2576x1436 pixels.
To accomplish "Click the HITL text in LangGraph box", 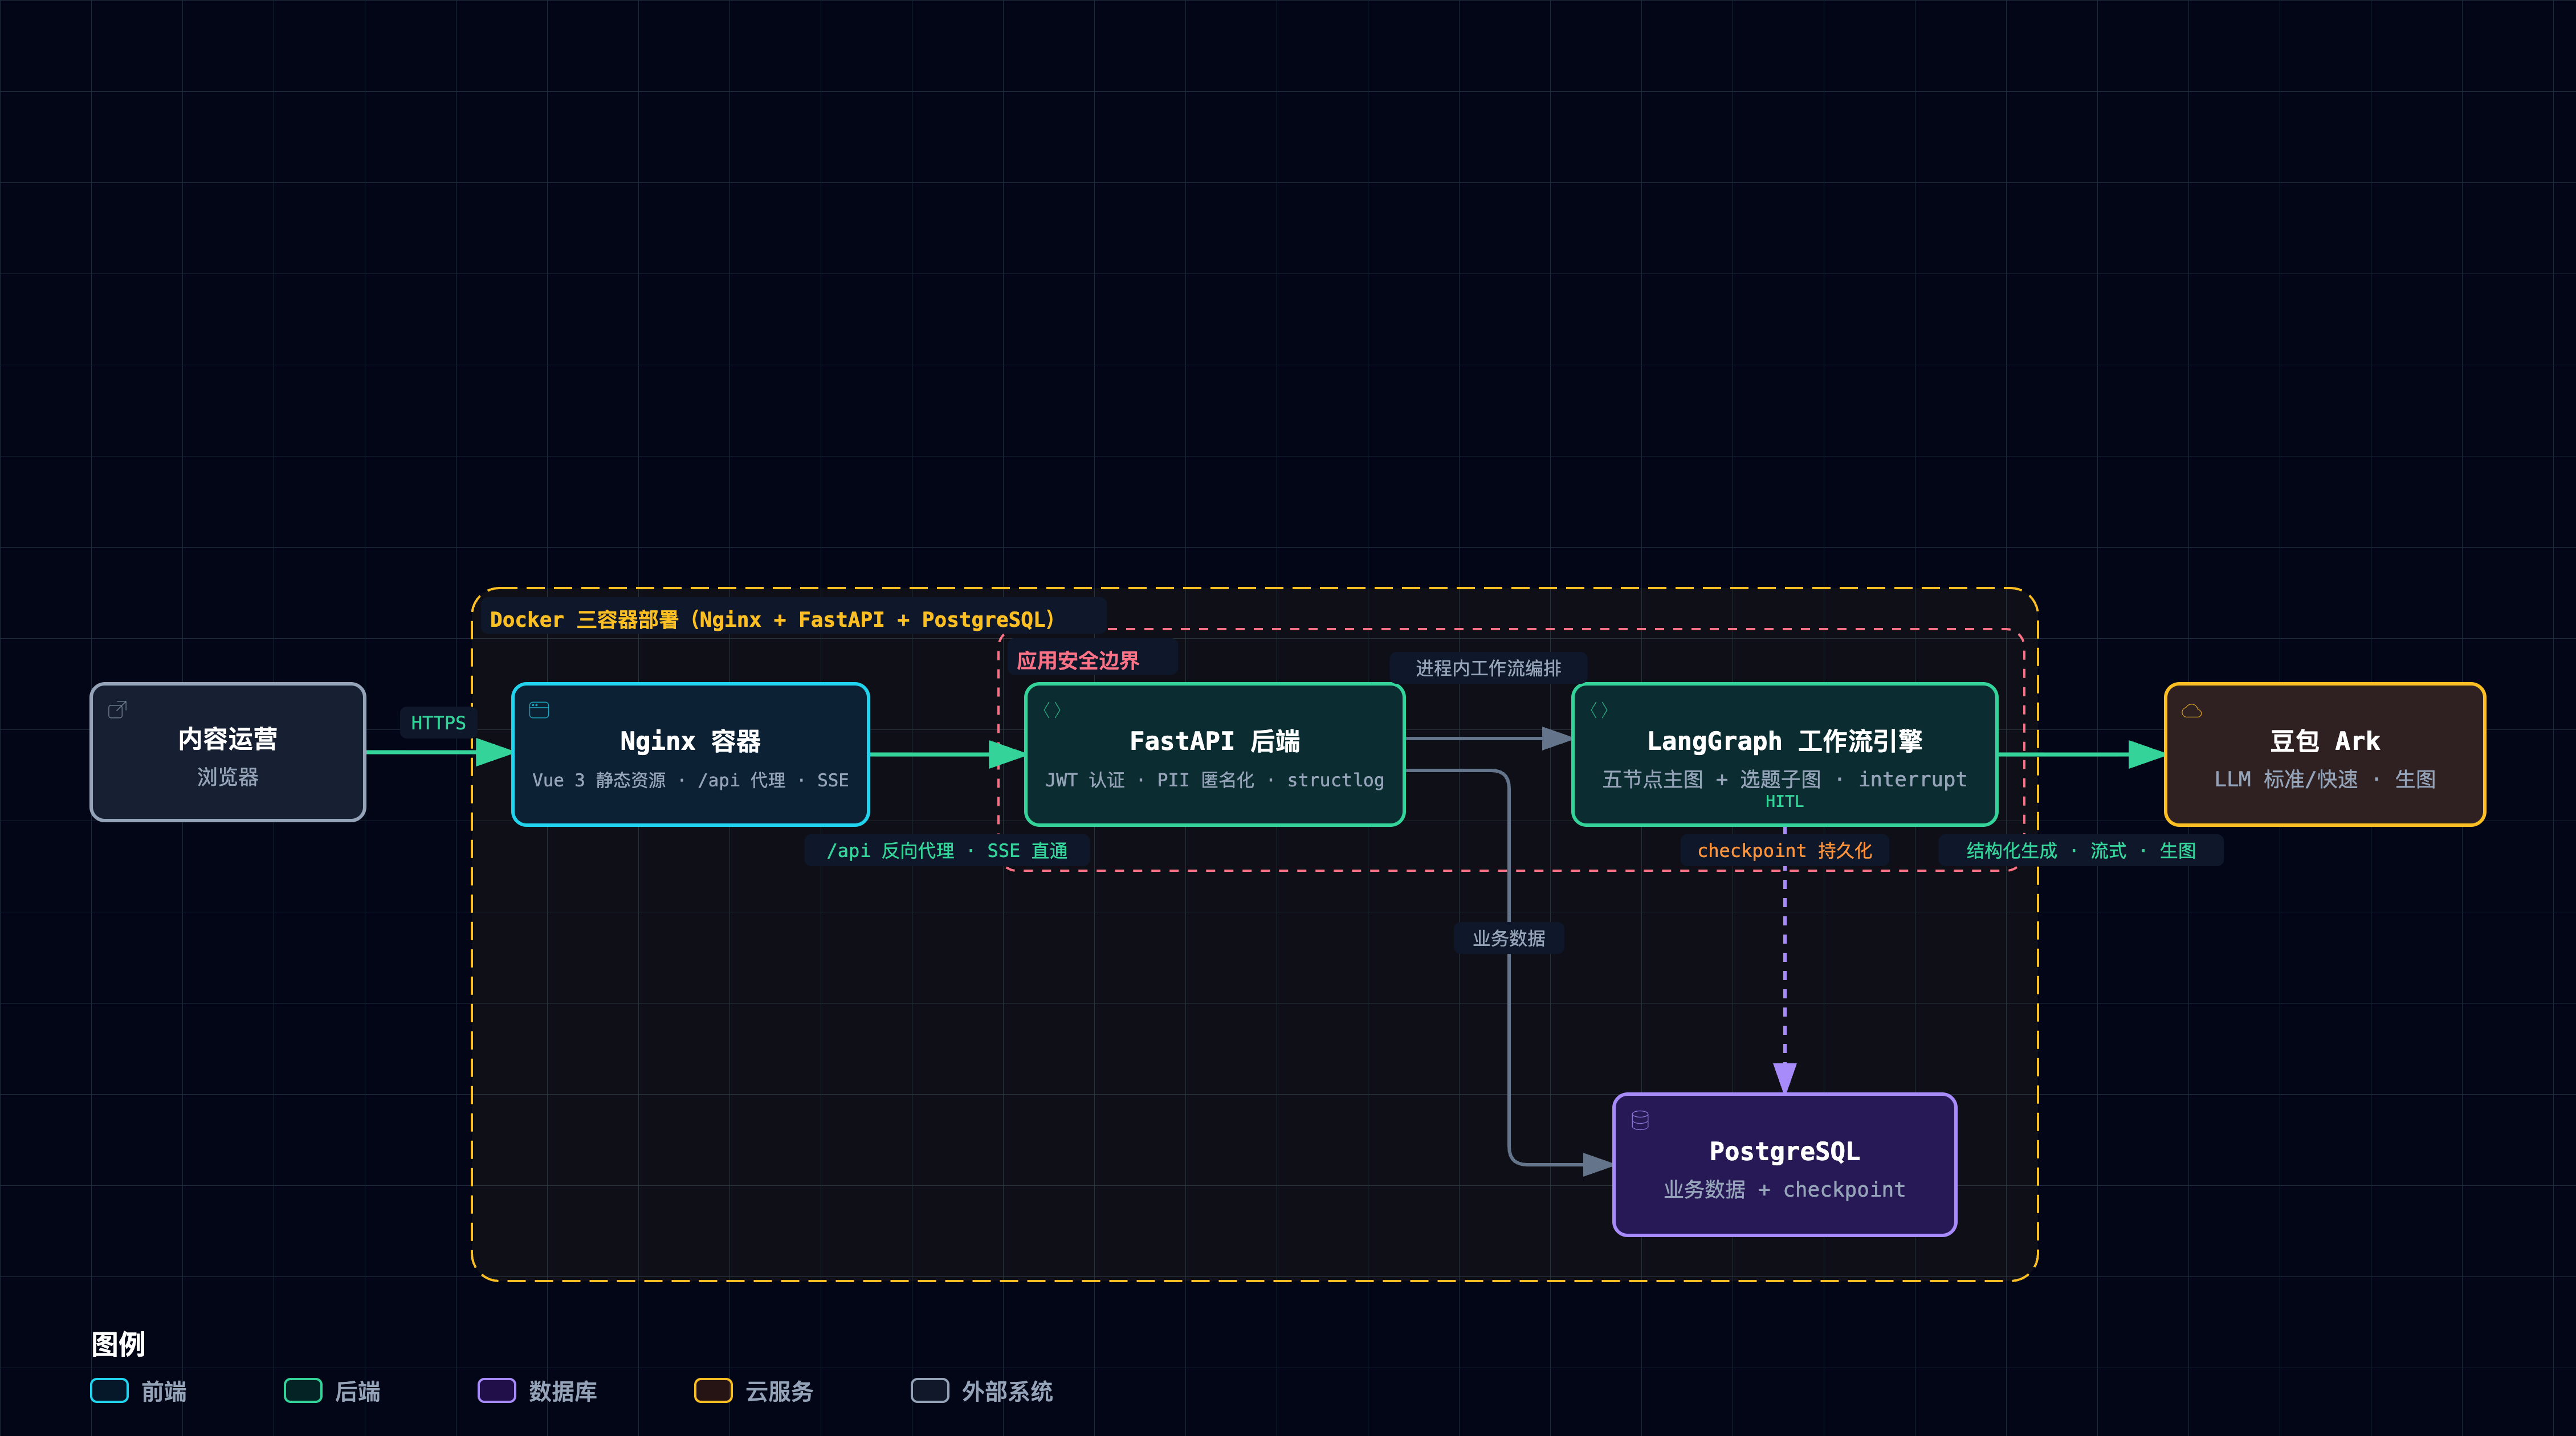I will (x=1785, y=802).
